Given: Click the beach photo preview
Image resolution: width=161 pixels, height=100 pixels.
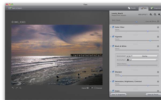Looking at the screenshot, I should click(x=57, y=55).
